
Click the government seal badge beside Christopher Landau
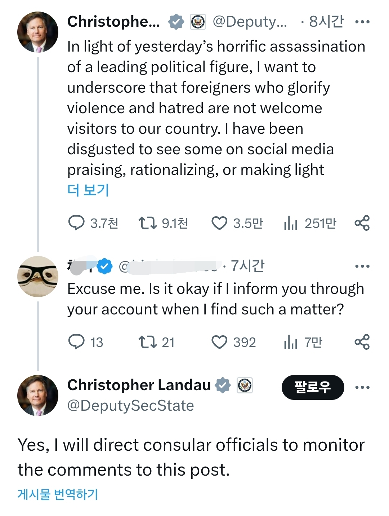(x=245, y=385)
